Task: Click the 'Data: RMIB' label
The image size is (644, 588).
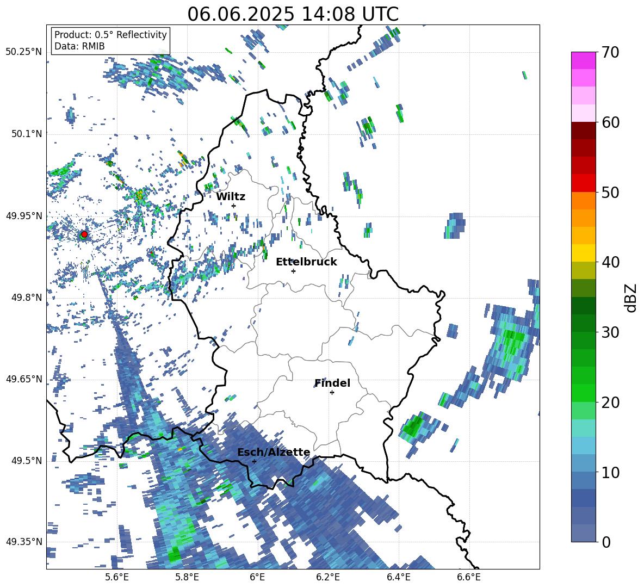Action: click(79, 46)
